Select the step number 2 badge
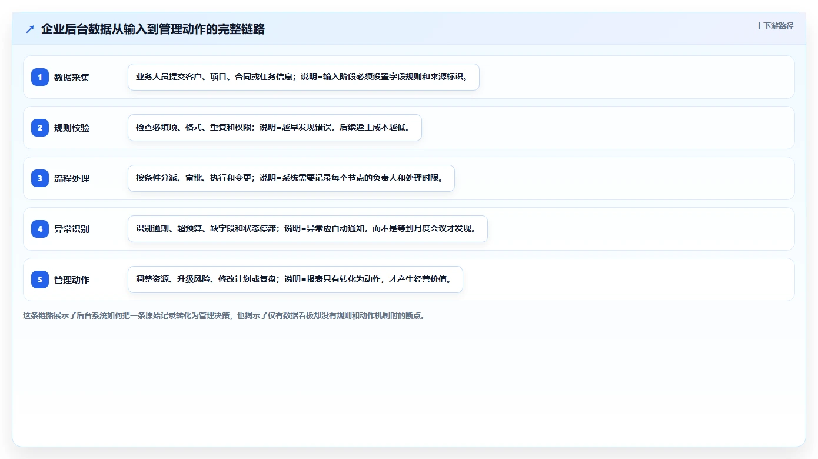The width and height of the screenshot is (818, 459). pyautogui.click(x=40, y=128)
